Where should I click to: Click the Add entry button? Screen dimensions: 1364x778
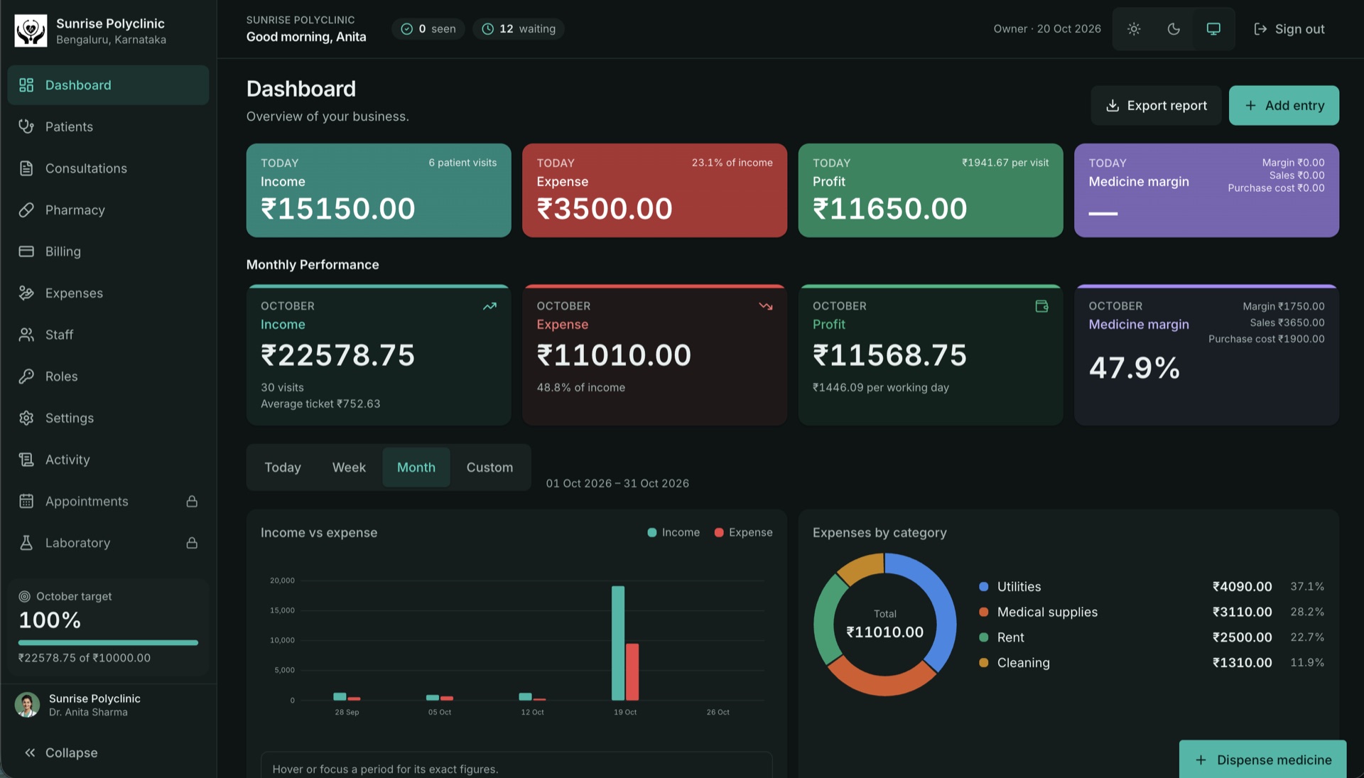[x=1284, y=105]
